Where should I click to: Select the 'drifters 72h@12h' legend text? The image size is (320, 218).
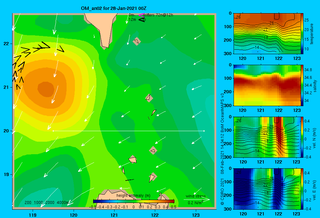point(158,15)
